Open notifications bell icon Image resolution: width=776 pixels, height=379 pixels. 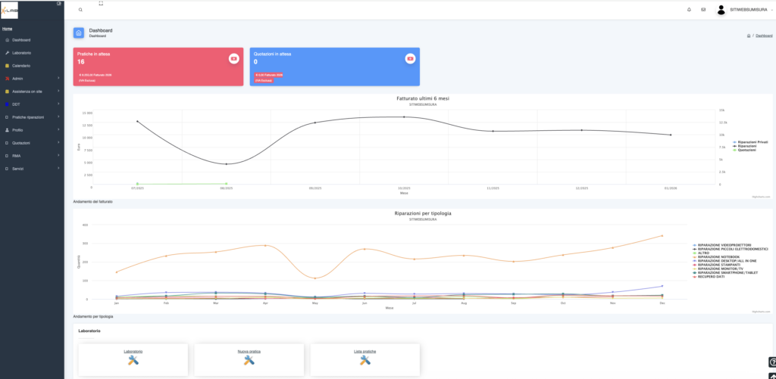click(689, 10)
